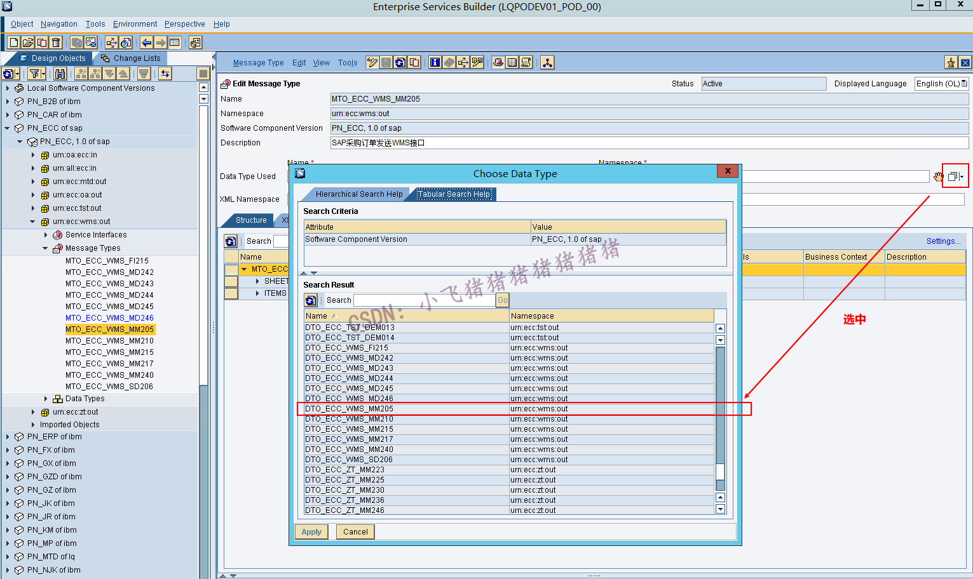This screenshot has width=973, height=579.
Task: Click the binoculars Find icon in navigation
Action: [60, 74]
